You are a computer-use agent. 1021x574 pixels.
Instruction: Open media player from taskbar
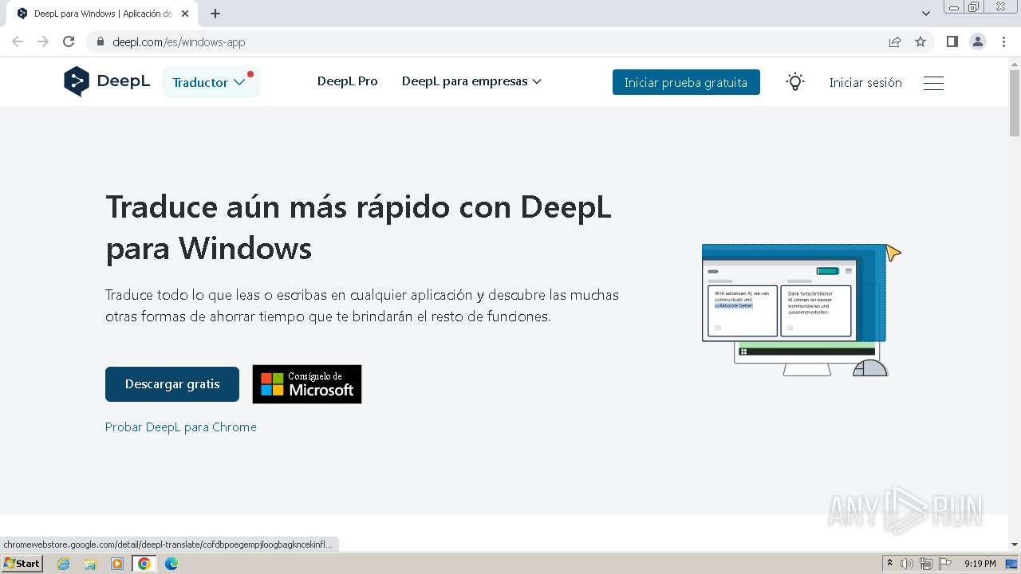pos(117,564)
